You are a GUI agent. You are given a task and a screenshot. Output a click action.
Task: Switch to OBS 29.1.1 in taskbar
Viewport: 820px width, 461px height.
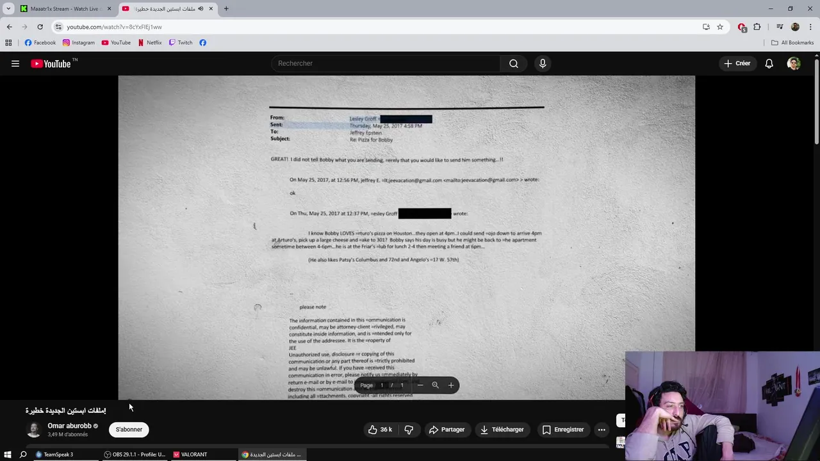pyautogui.click(x=135, y=455)
